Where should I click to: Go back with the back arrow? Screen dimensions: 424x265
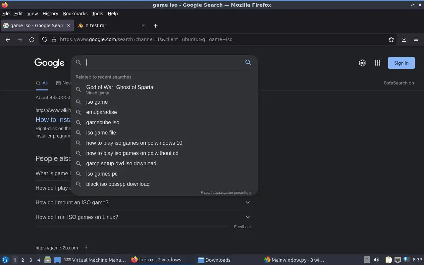8,39
